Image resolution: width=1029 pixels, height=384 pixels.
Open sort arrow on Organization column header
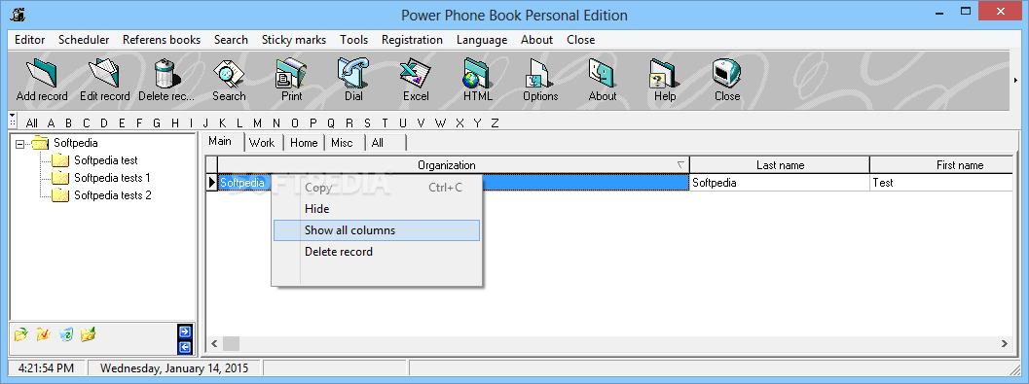click(x=680, y=165)
